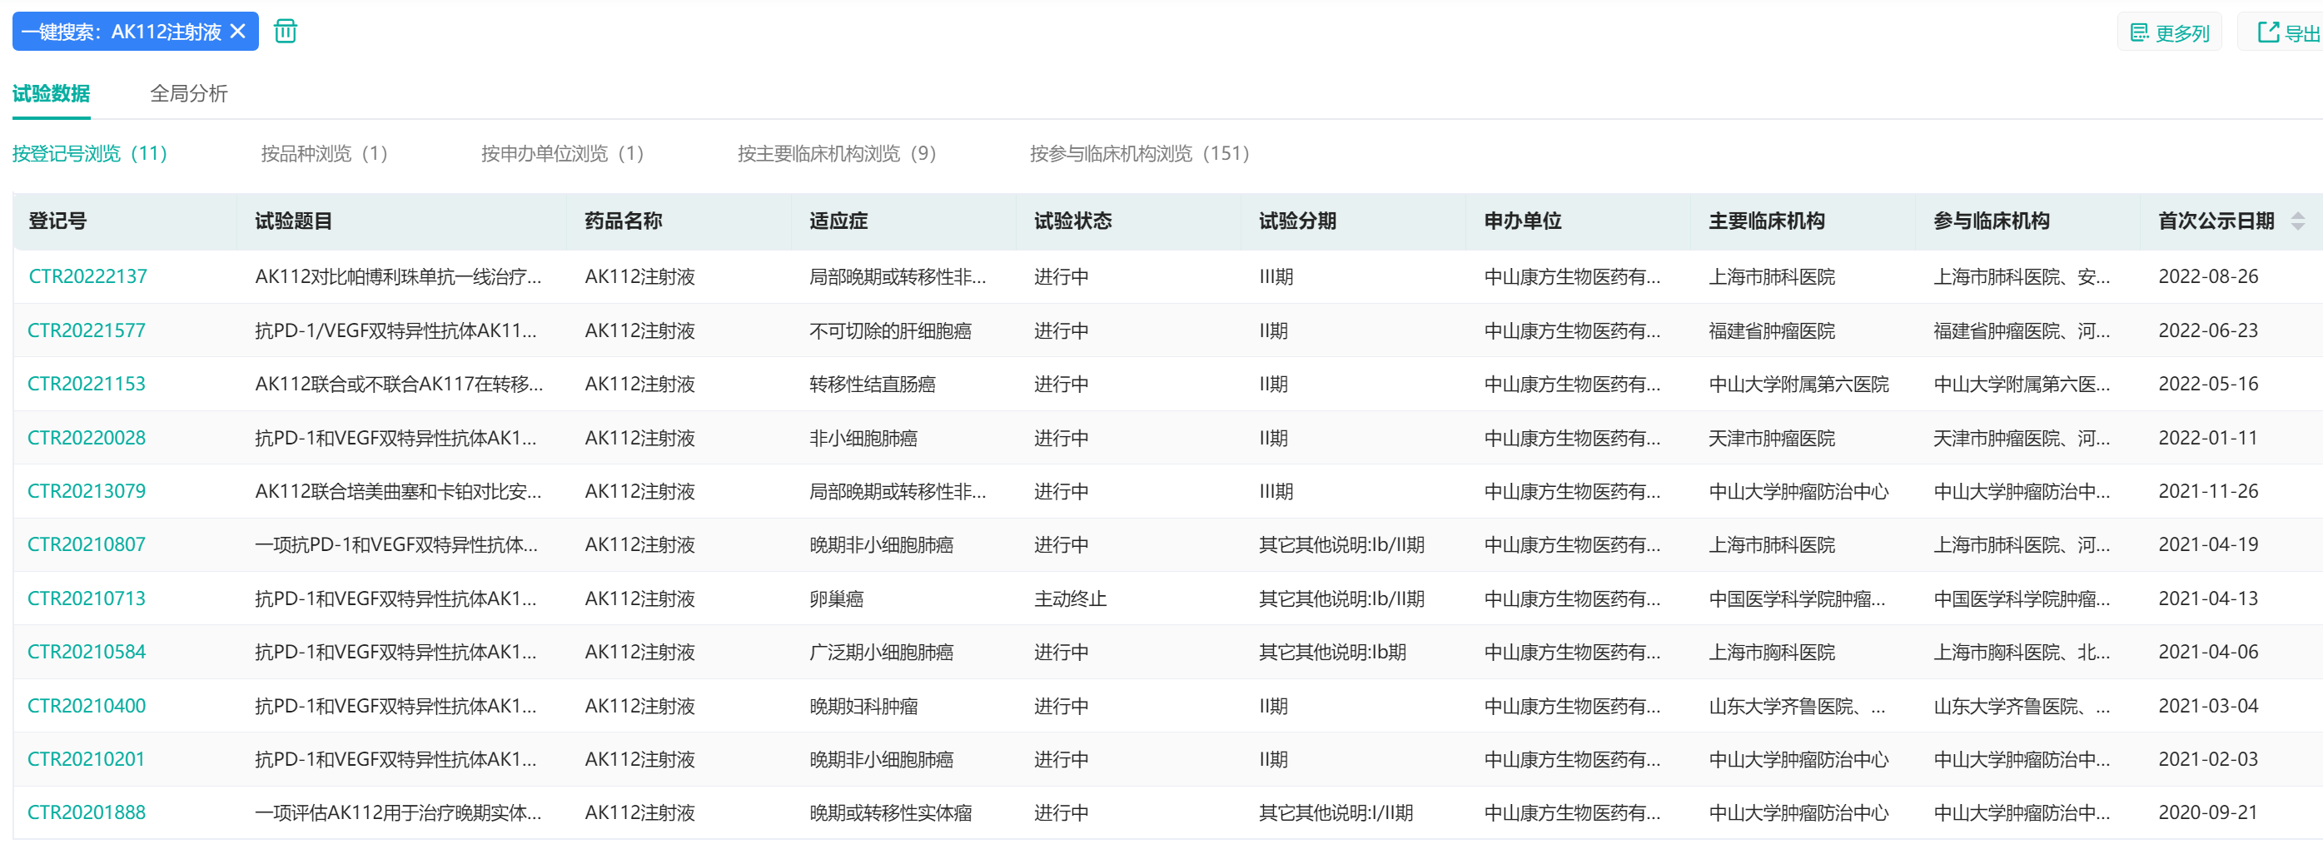The width and height of the screenshot is (2323, 859).
Task: Open trial record CTR20220028
Action: pos(87,438)
